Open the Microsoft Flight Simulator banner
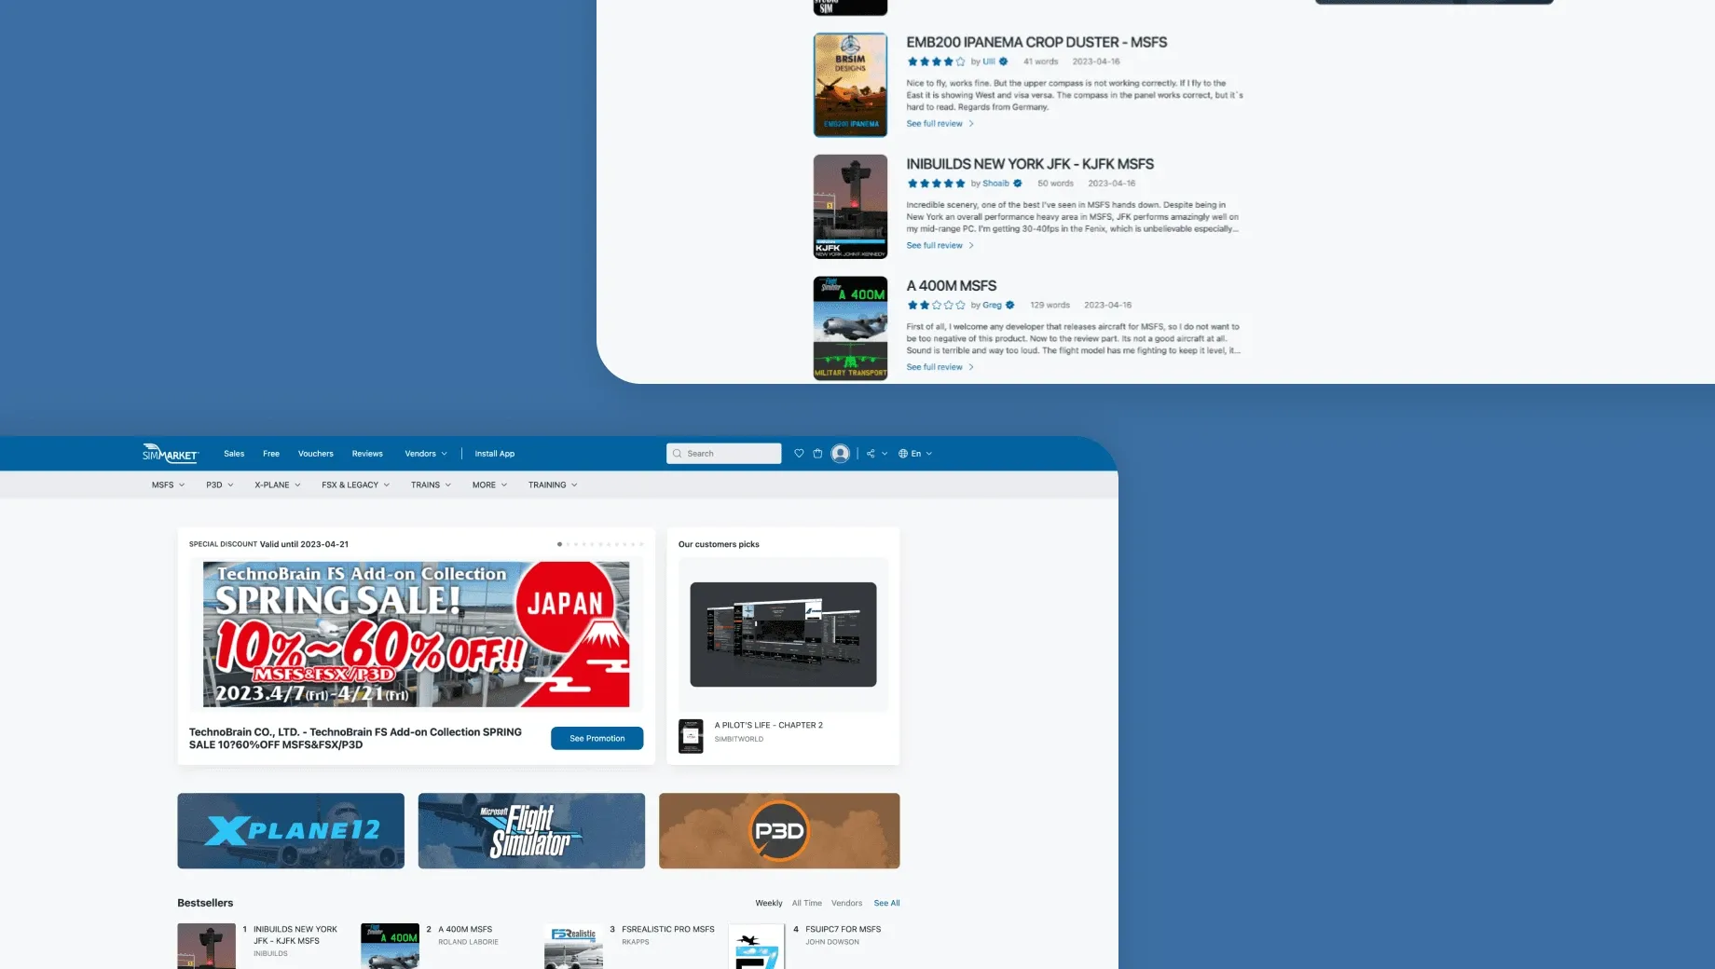Screen dimensions: 1715x969 pos(531,831)
